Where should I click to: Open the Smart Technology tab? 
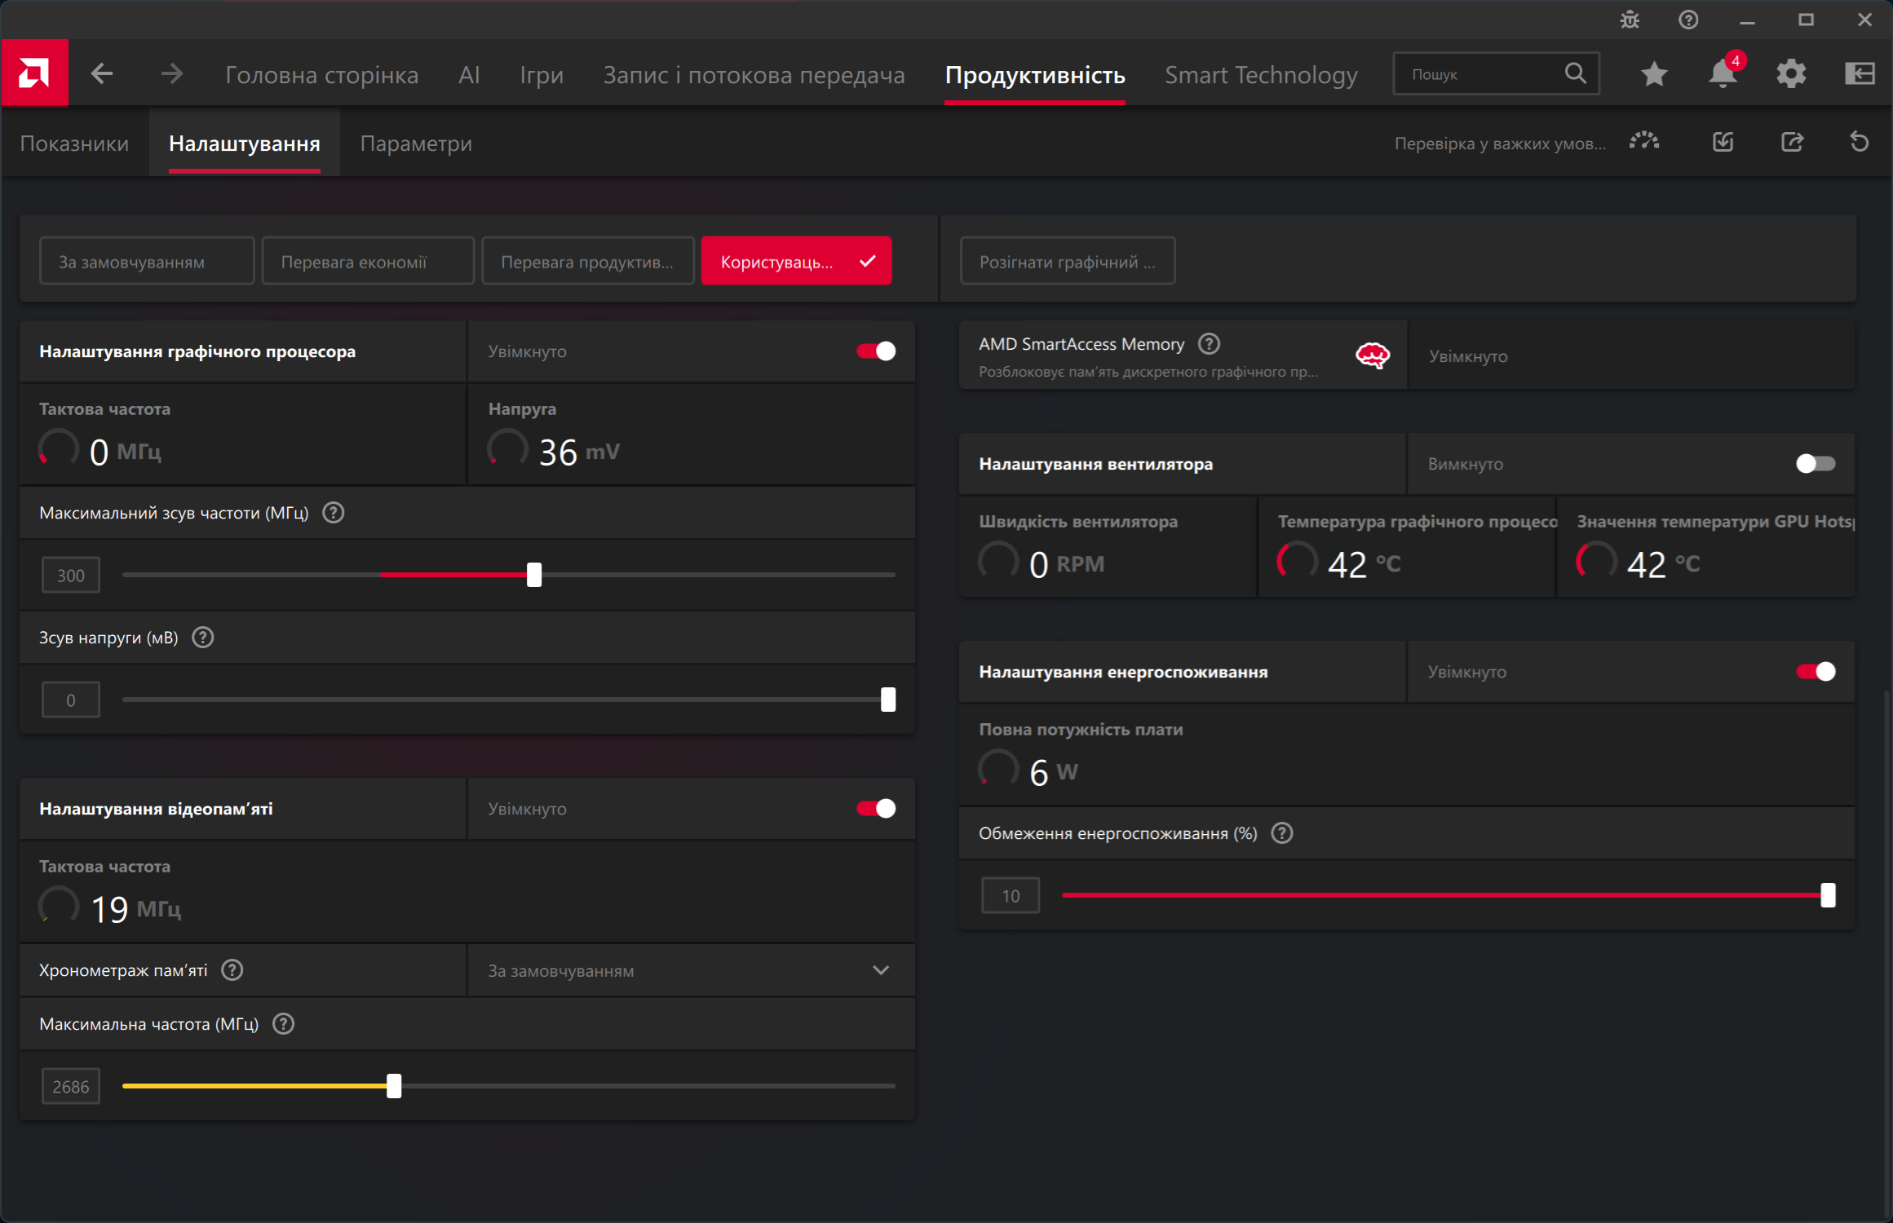click(x=1261, y=75)
